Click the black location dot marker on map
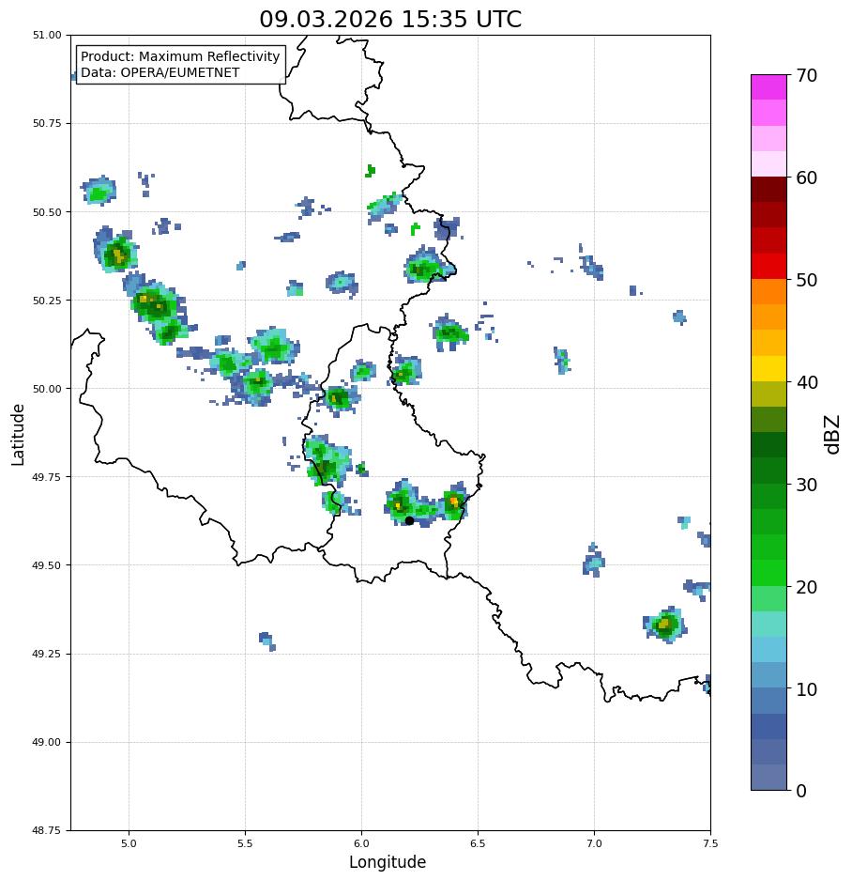The image size is (852, 880). click(409, 521)
